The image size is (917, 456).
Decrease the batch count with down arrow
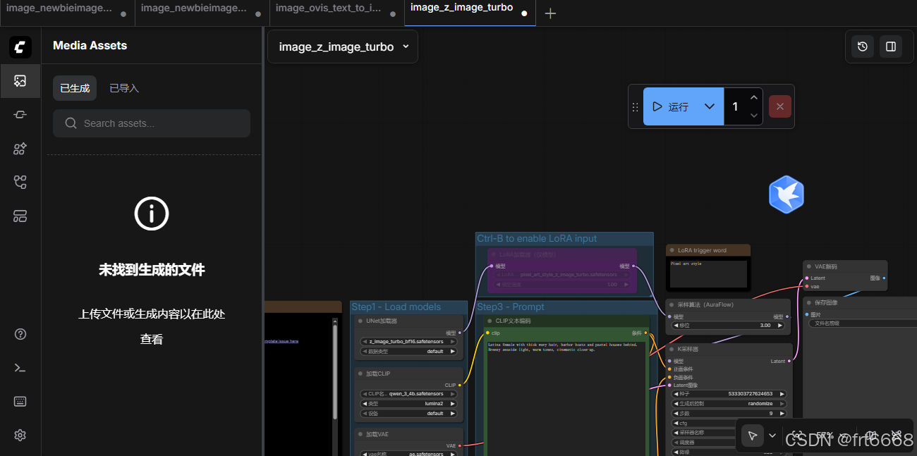[x=754, y=116]
